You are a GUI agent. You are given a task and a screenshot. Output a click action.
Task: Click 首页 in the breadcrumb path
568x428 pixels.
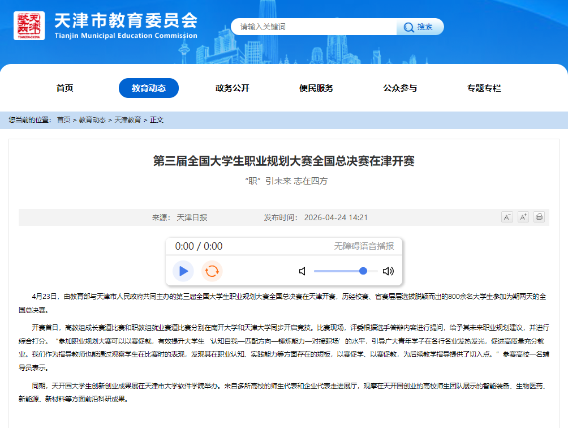(x=63, y=120)
